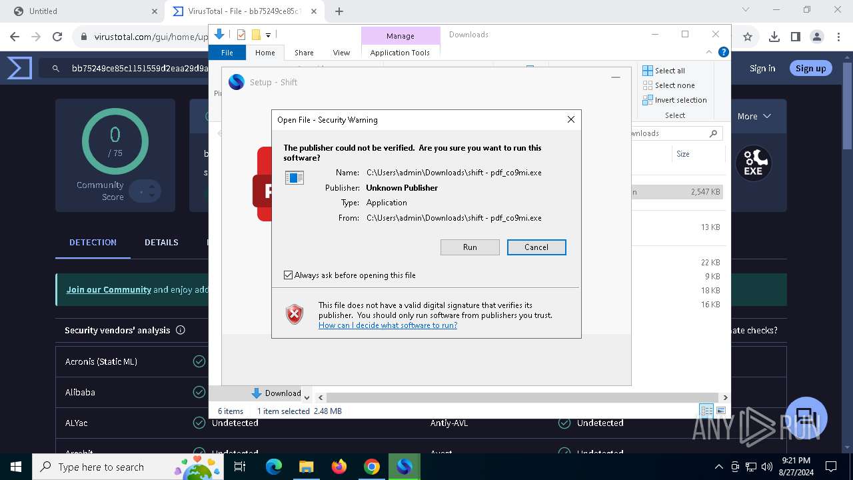
Task: Open the DETAILS tab on VirusTotal
Action: coord(161,243)
